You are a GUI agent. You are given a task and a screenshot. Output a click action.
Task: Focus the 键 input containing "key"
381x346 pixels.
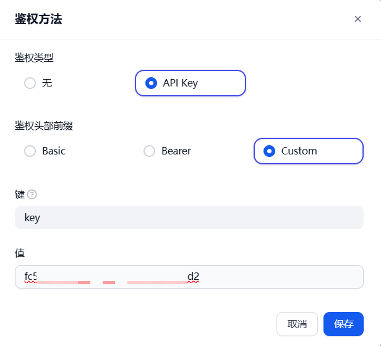click(x=189, y=217)
